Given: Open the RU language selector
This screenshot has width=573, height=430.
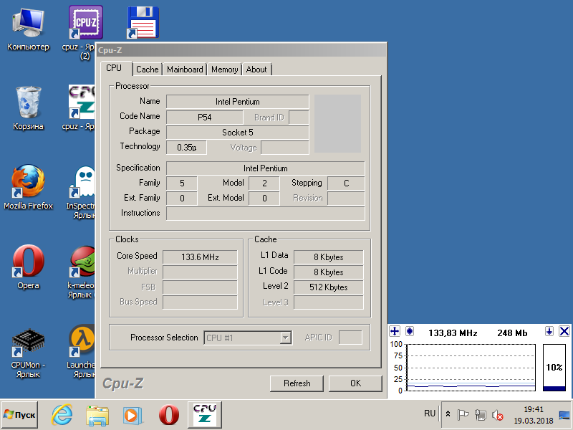Looking at the screenshot, I should 430,414.
